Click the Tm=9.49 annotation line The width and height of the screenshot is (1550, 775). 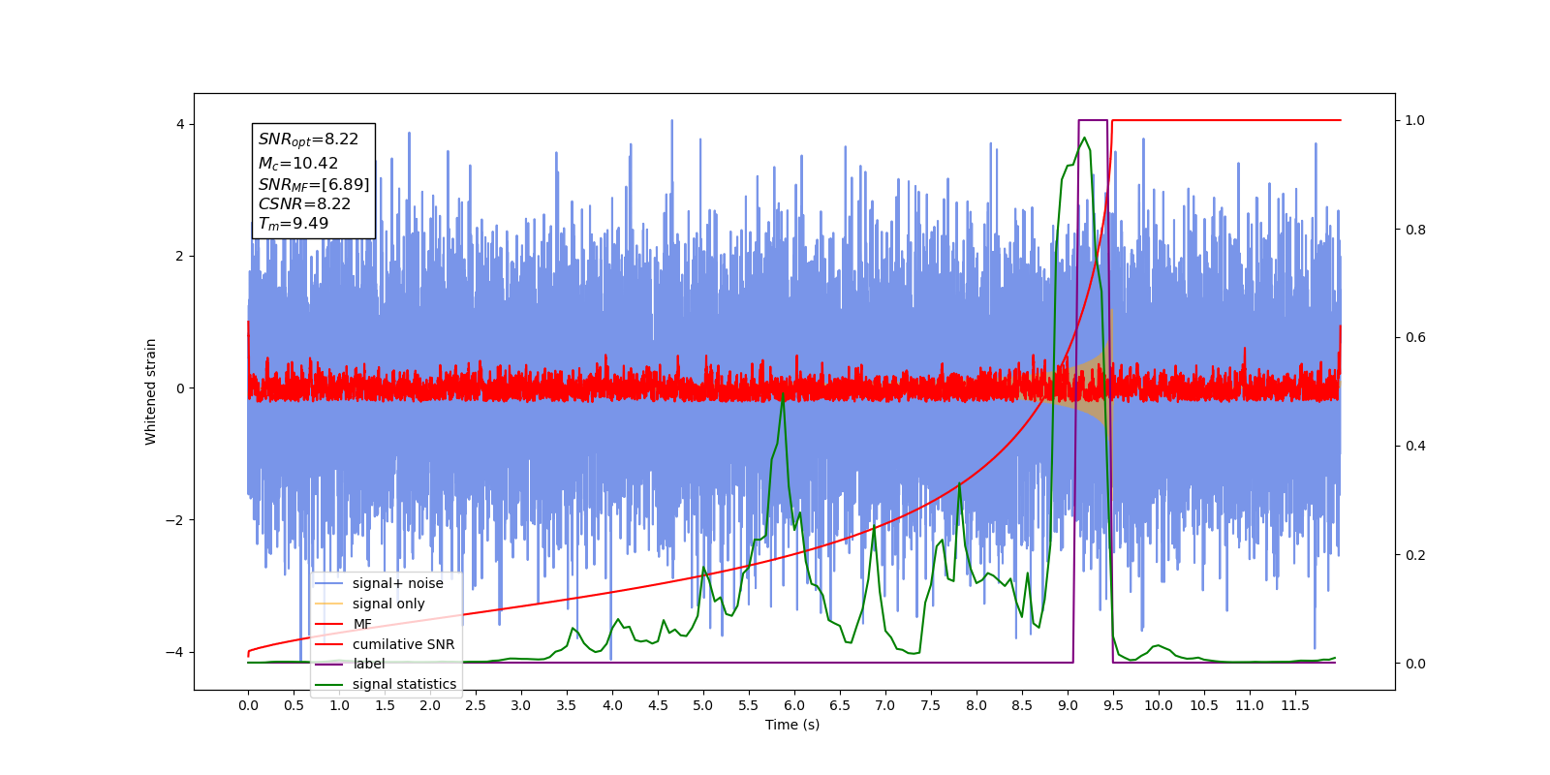(x=293, y=224)
